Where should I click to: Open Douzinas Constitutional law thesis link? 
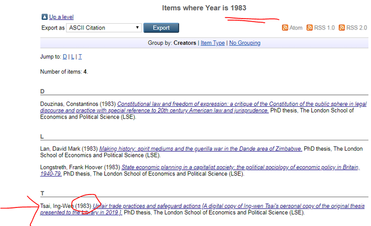click(203, 107)
